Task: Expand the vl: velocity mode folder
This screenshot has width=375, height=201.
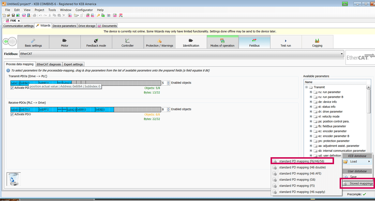Action: (311, 116)
